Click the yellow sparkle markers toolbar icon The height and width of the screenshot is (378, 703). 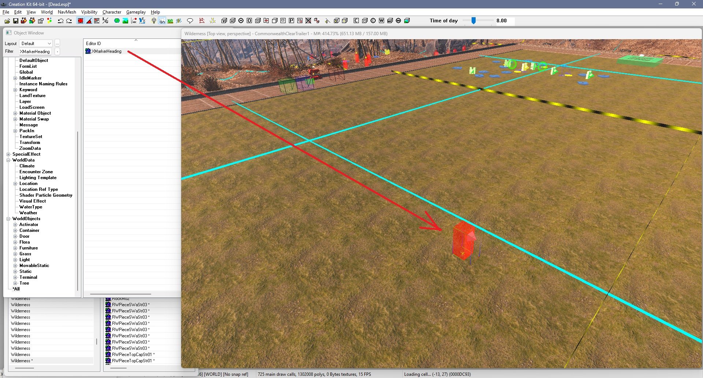tap(212, 21)
